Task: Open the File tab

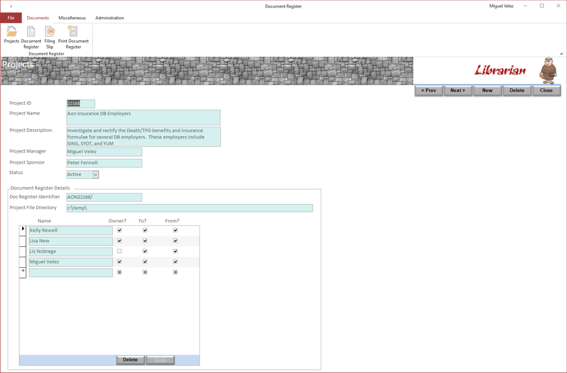Action: (11, 18)
